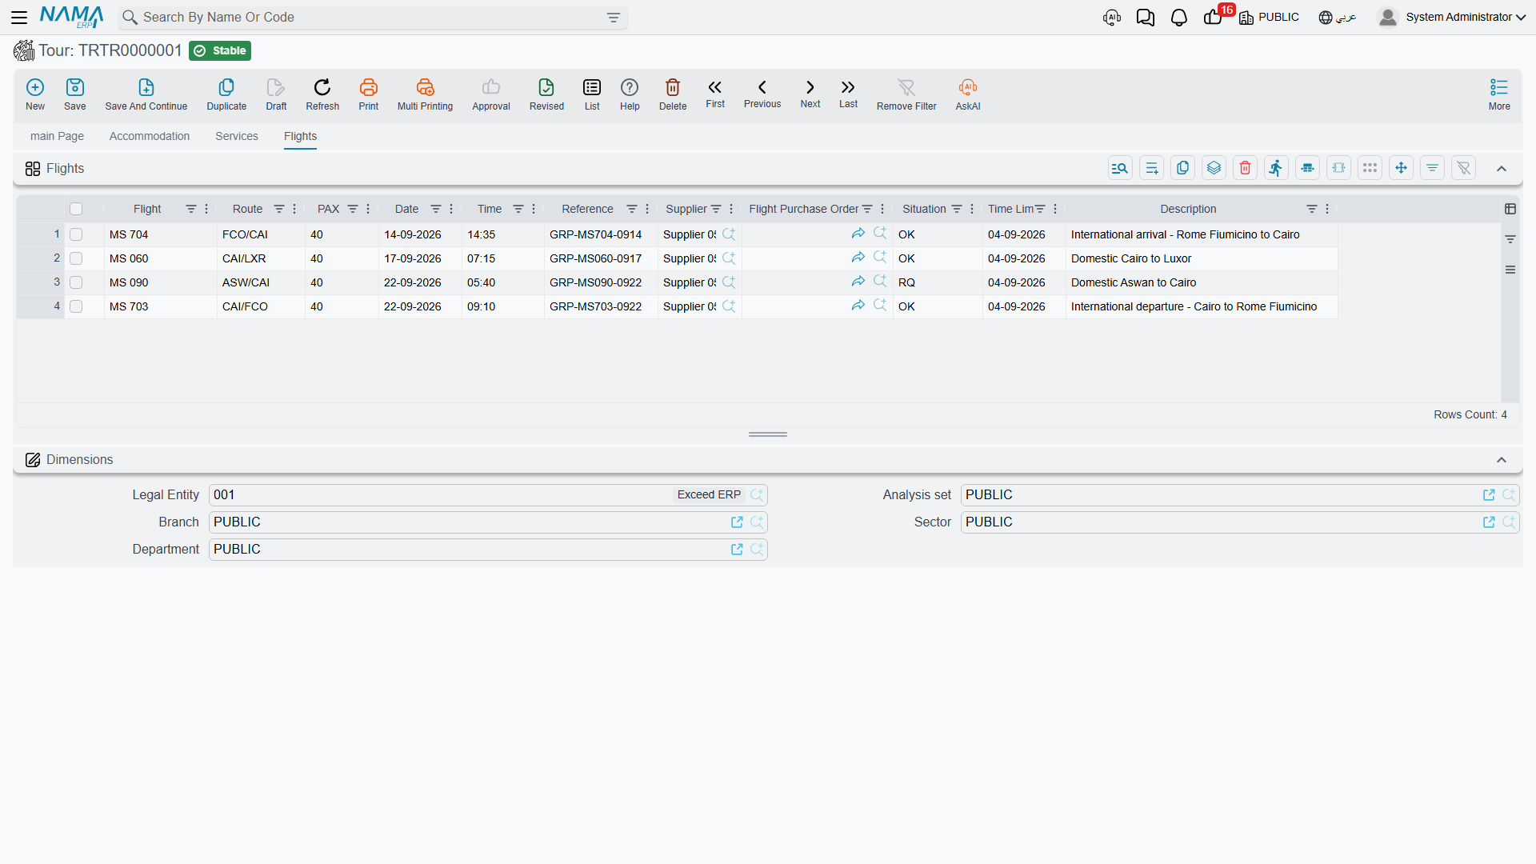Image resolution: width=1536 pixels, height=864 pixels.
Task: Check the row for flight MS 090
Action: pyautogui.click(x=76, y=282)
